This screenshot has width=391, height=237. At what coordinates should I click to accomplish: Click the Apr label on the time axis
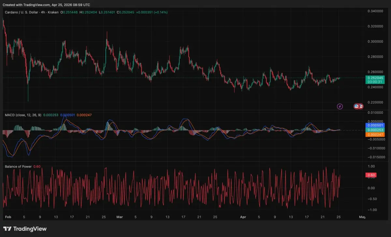tap(242, 217)
